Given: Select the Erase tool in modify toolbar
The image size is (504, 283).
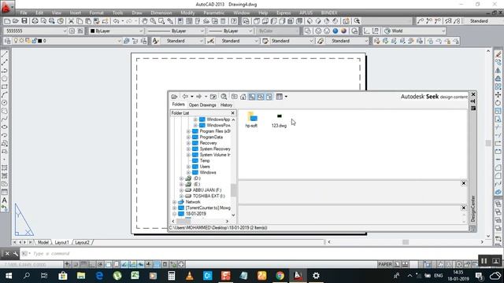Looking at the screenshot, I should pyautogui.click(x=498, y=54).
